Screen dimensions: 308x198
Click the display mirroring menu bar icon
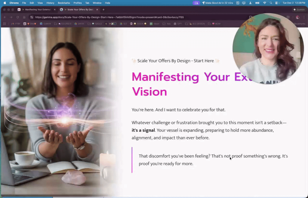(244, 3)
